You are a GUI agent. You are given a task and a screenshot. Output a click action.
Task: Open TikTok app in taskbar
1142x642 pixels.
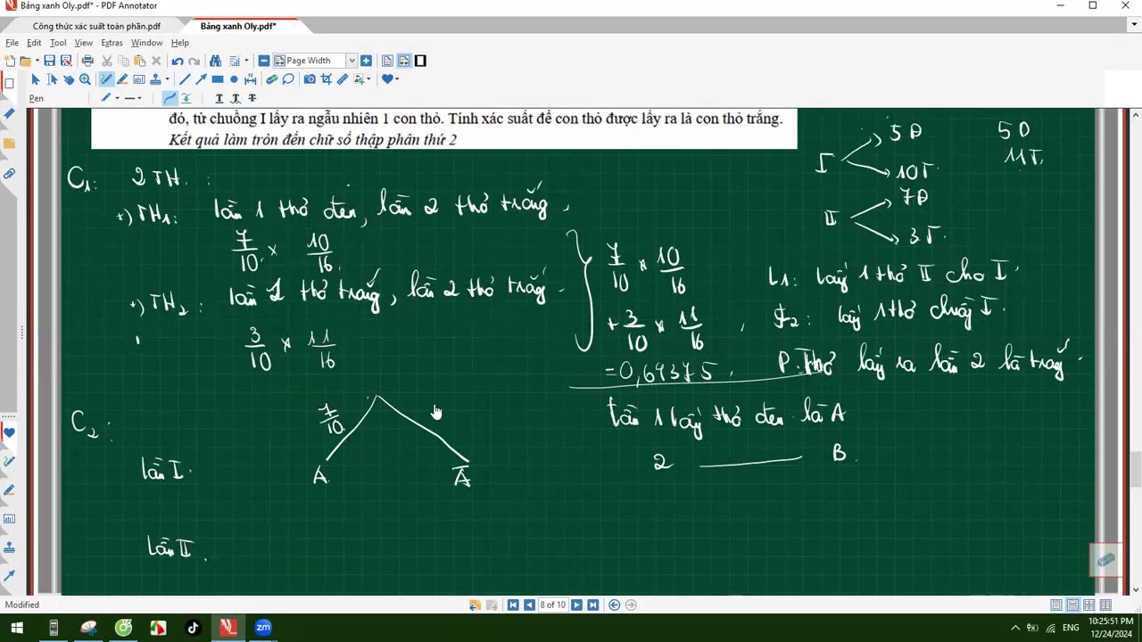pyautogui.click(x=193, y=628)
